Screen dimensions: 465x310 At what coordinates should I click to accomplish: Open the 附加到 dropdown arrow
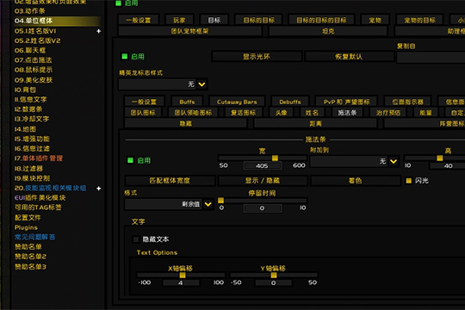point(394,161)
